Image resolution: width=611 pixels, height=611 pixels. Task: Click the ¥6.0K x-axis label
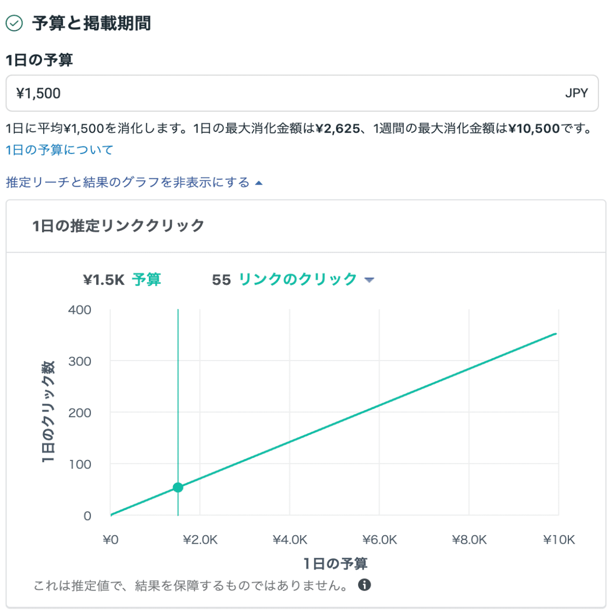(379, 540)
